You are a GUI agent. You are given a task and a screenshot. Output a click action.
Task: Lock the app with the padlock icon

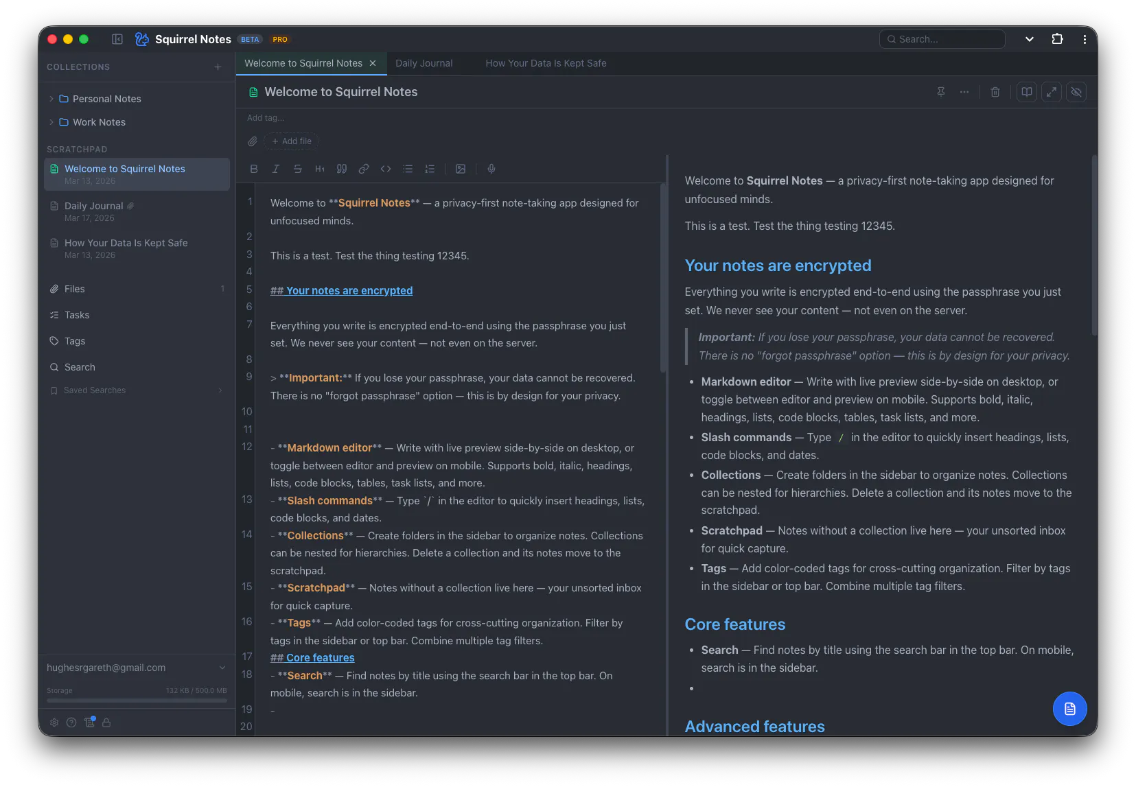click(106, 723)
